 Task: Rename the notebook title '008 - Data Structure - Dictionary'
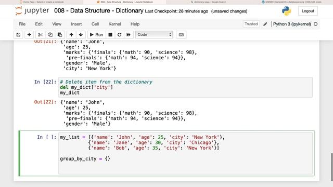coord(99,10)
